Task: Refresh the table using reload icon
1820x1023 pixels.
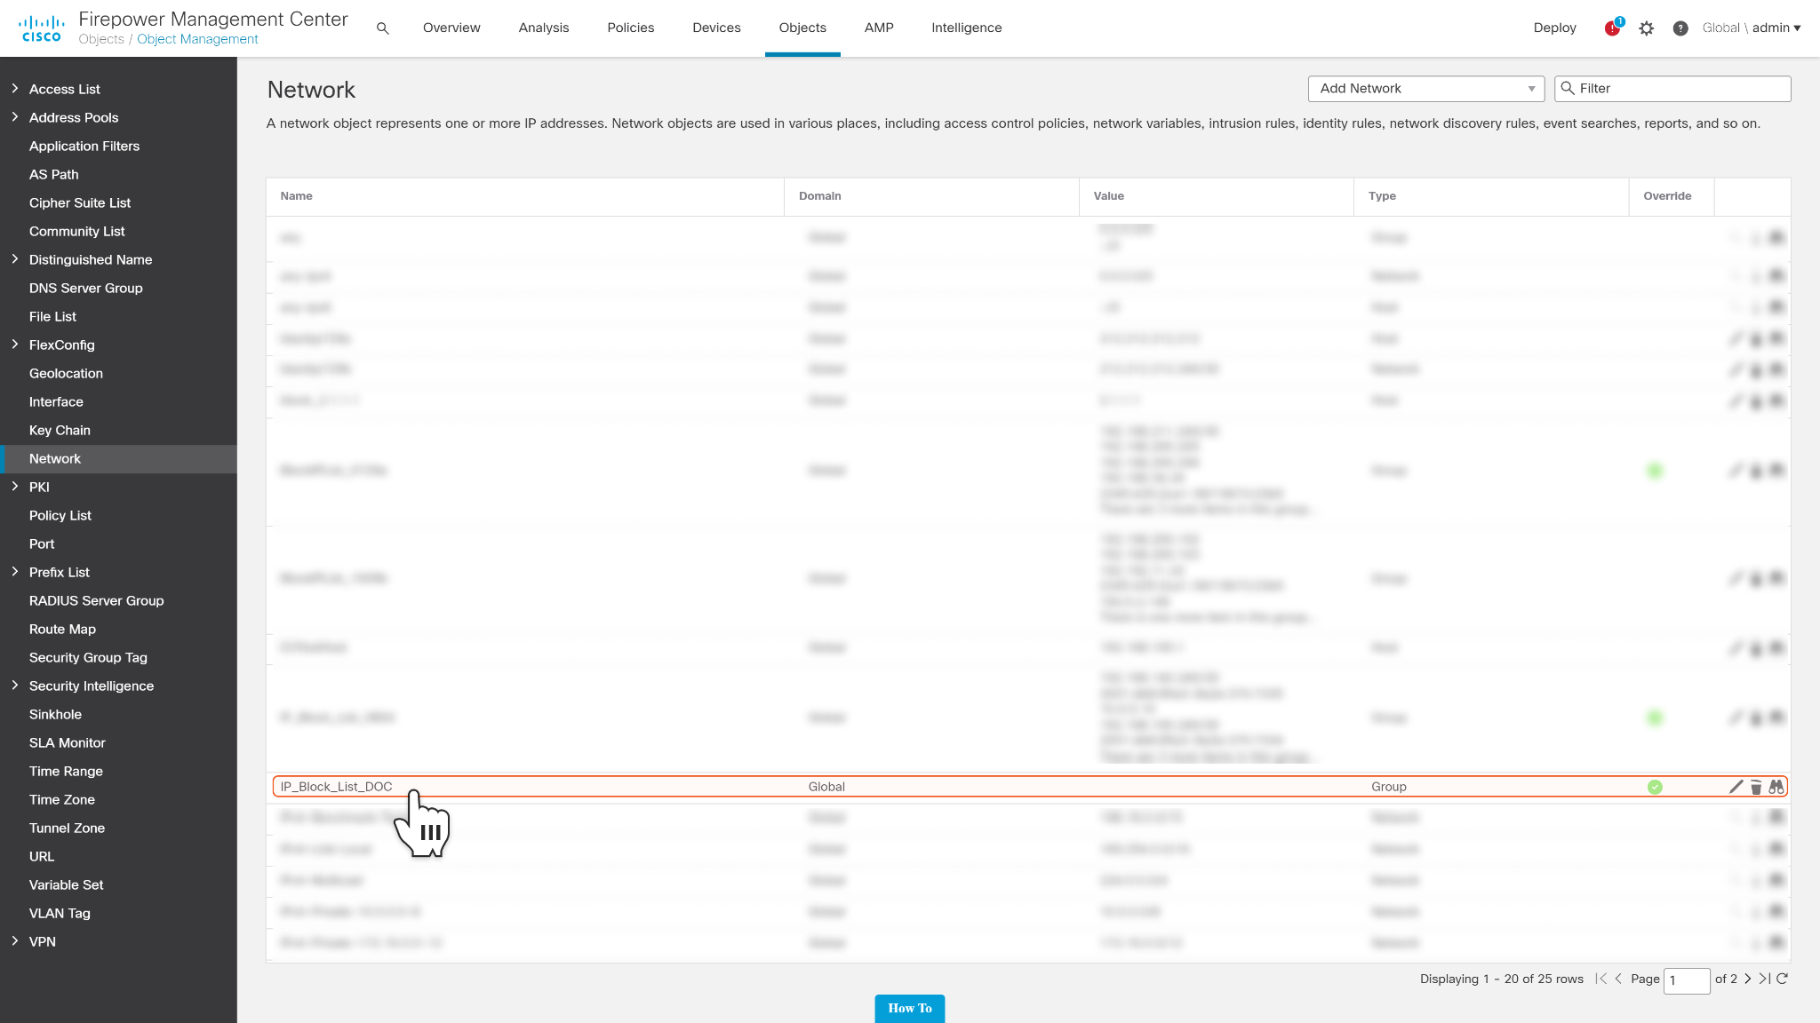Action: pyautogui.click(x=1782, y=979)
